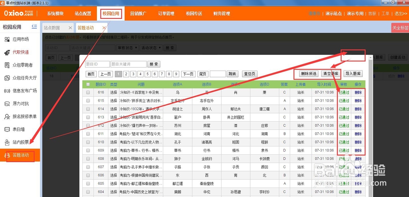Click the 表白墙 chat bubble icon
Viewport: 409px width, 197px height.
[x=7, y=129]
